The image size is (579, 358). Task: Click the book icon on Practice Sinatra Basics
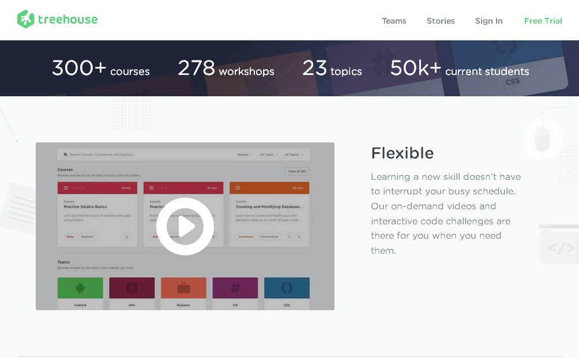point(66,188)
